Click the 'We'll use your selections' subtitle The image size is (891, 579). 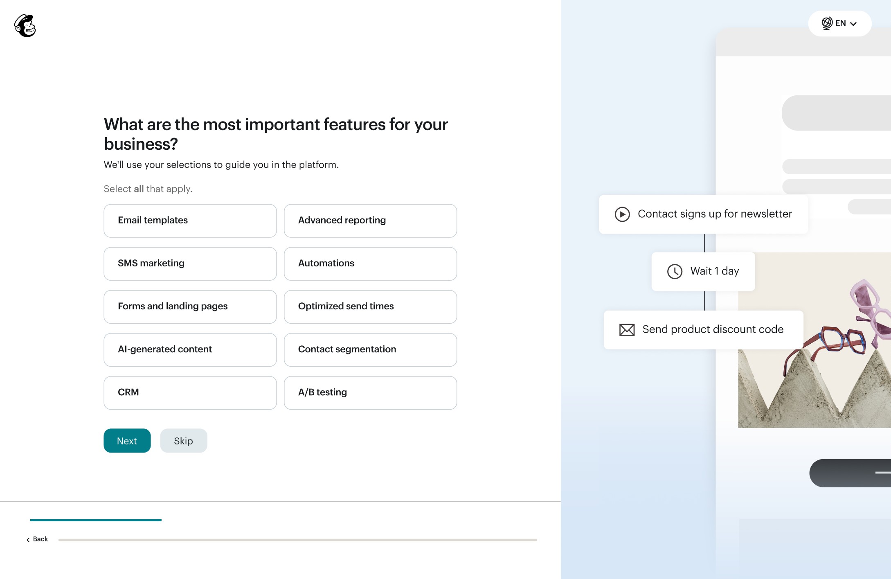(221, 164)
